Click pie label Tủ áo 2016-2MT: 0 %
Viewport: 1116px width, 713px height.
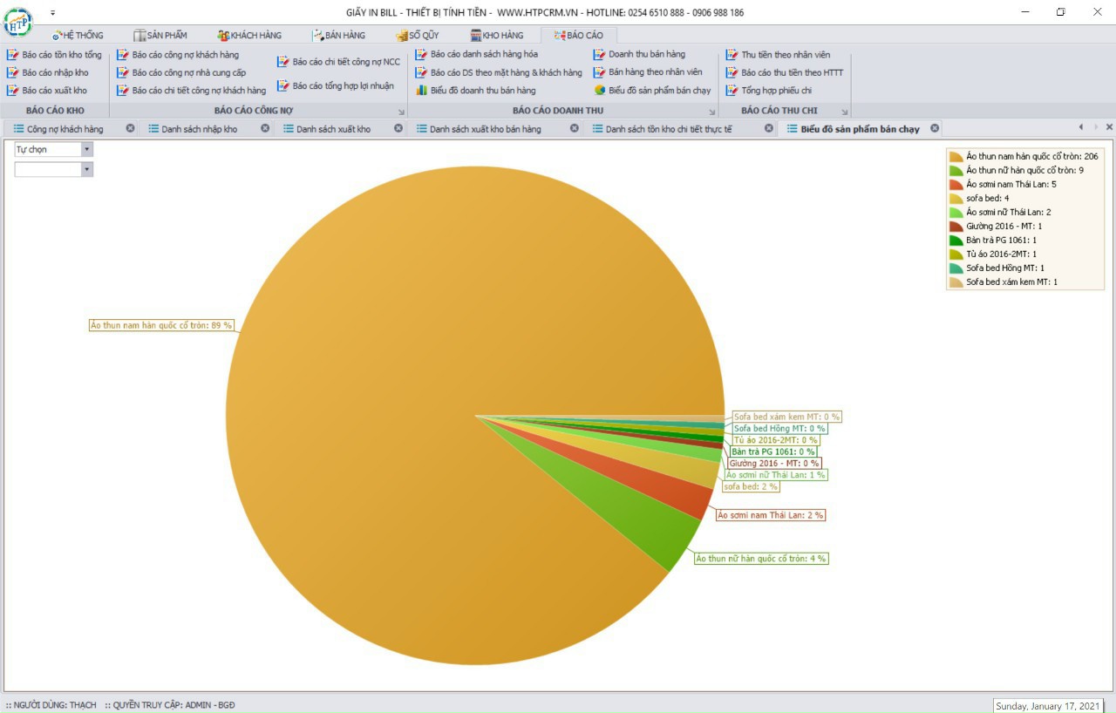[x=775, y=440]
